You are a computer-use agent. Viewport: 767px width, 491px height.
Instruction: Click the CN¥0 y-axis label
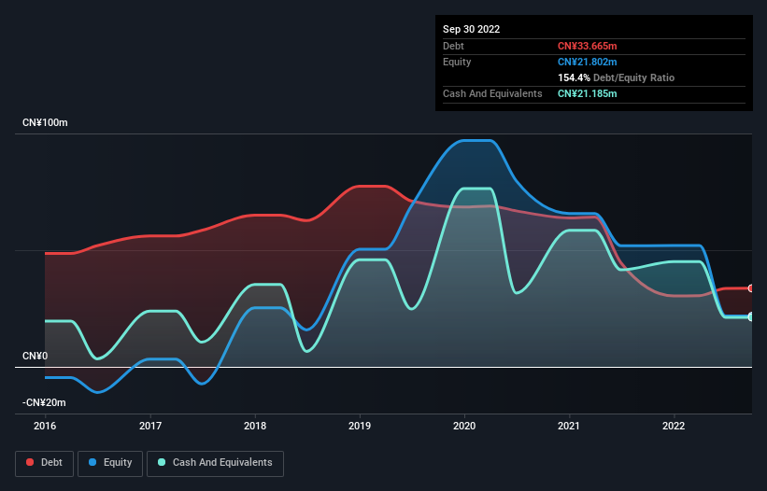tap(36, 357)
